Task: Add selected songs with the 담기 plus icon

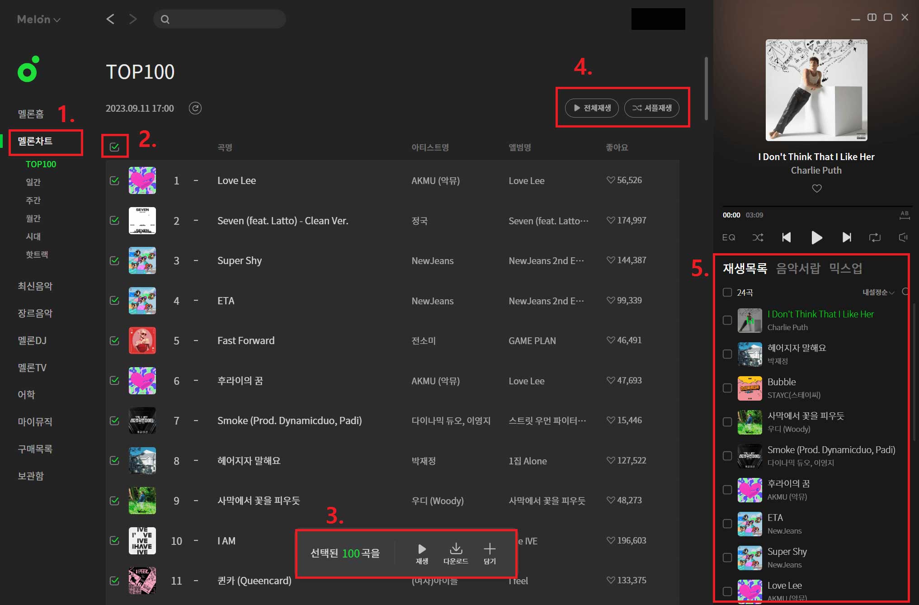Action: click(490, 553)
